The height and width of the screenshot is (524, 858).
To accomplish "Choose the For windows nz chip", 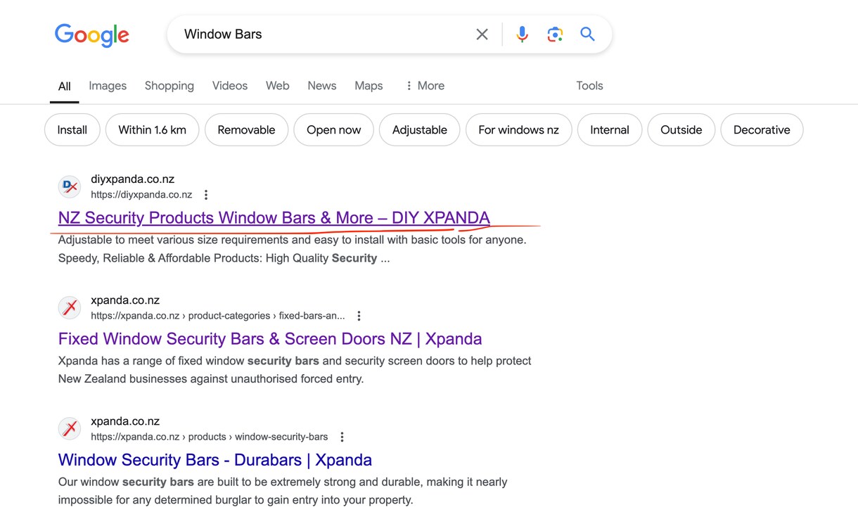I will [518, 130].
